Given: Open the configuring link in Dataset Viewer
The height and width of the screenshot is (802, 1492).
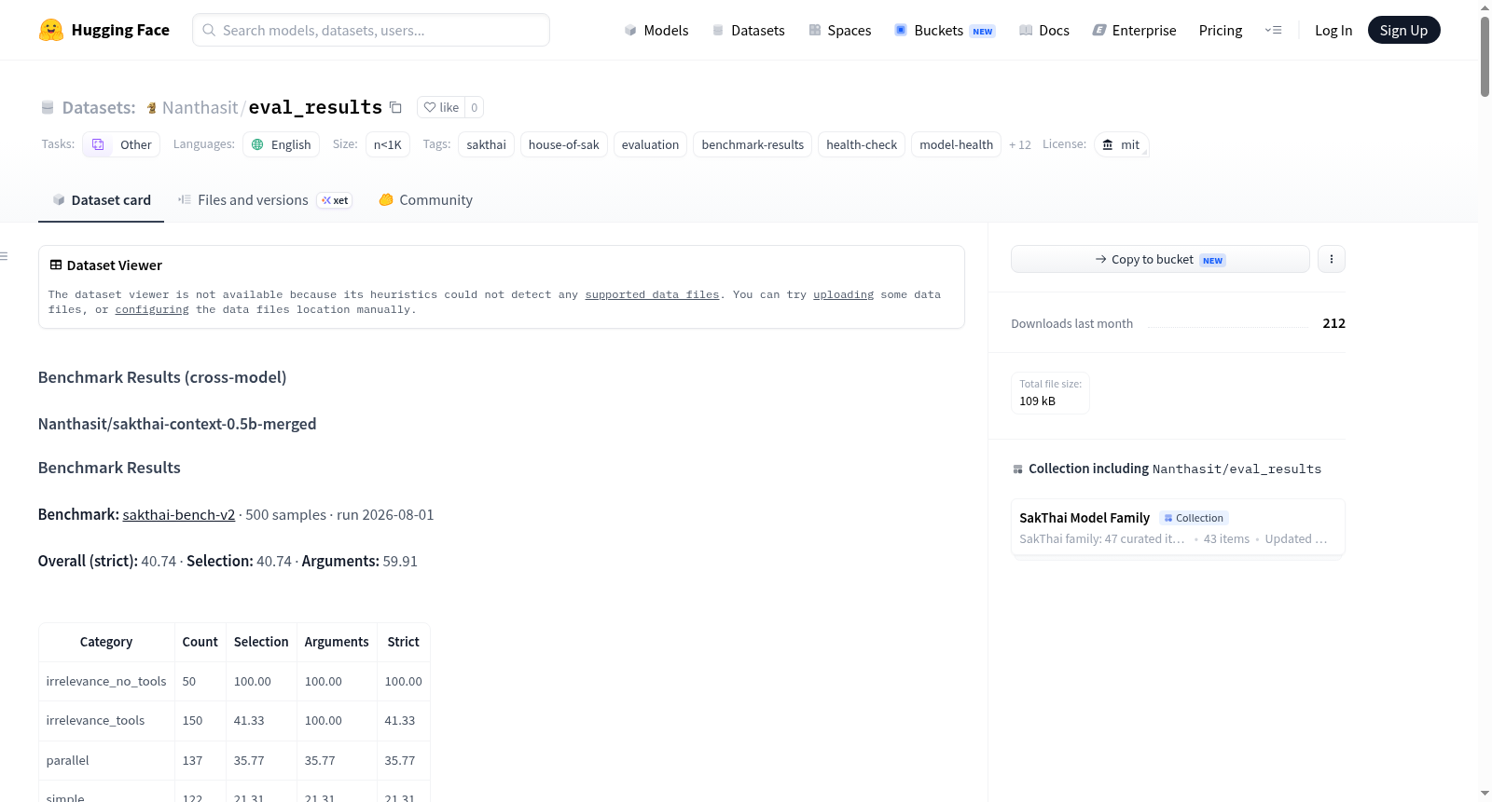Looking at the screenshot, I should pos(152,309).
